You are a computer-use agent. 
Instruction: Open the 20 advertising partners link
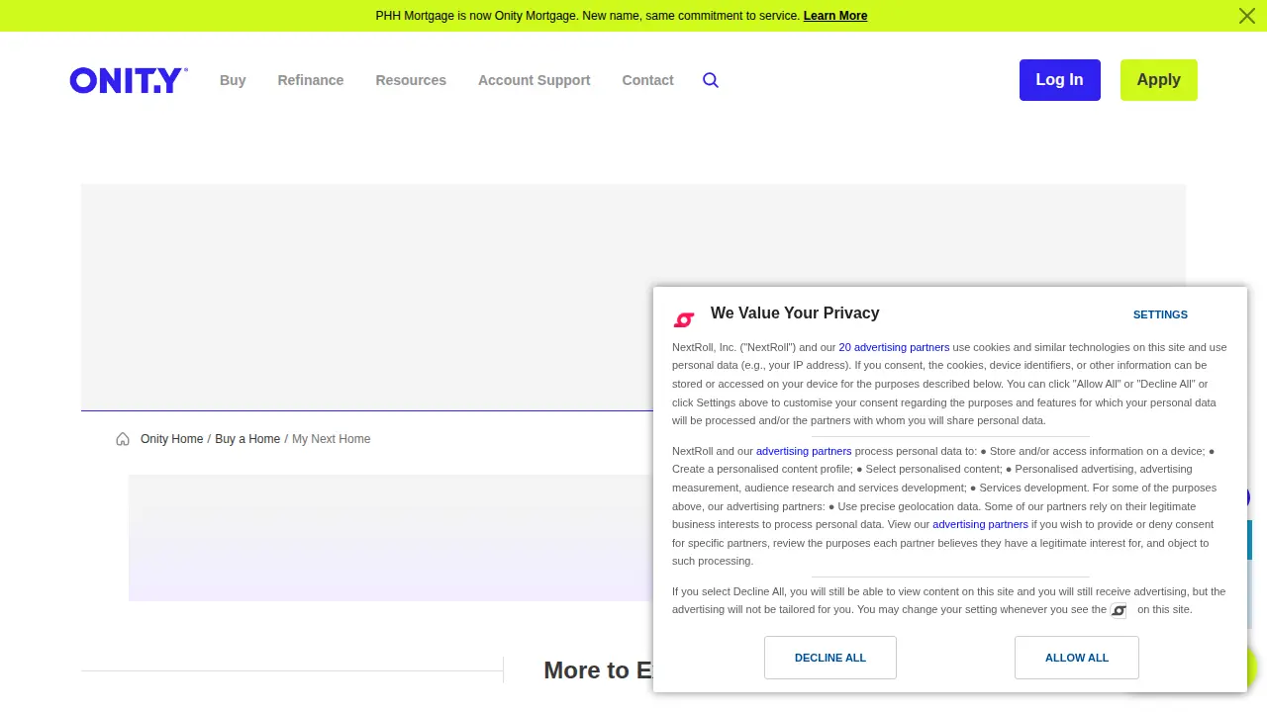(894, 347)
